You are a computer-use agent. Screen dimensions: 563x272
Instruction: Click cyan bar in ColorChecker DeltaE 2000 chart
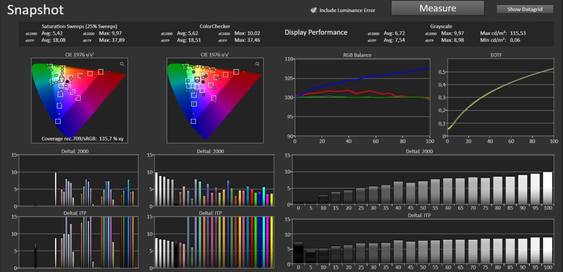[x=263, y=196]
